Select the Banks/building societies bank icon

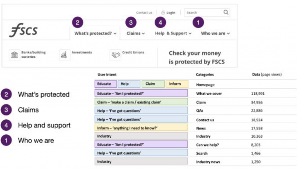14,55
